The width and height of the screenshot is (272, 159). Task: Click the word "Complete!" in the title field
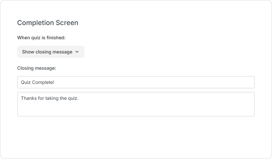click(43, 82)
